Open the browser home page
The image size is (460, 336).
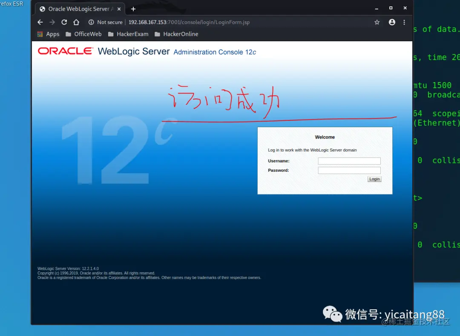pos(76,22)
